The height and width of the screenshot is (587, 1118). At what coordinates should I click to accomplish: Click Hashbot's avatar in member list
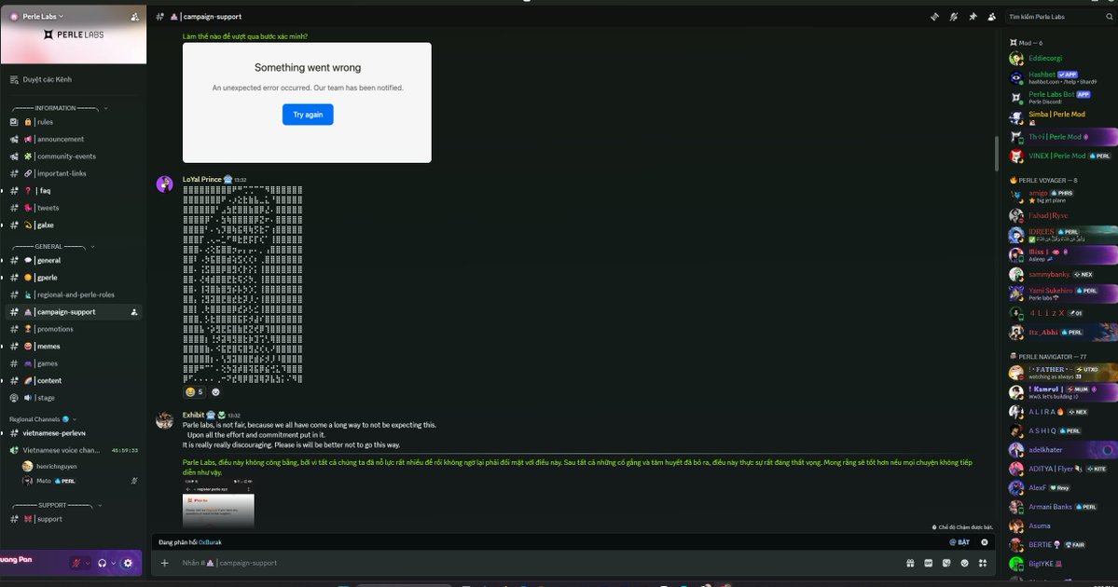[x=1016, y=77]
